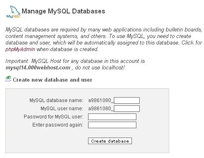Click the 'MySQL user name:' label
The height and width of the screenshot is (158, 204).
coord(62,109)
